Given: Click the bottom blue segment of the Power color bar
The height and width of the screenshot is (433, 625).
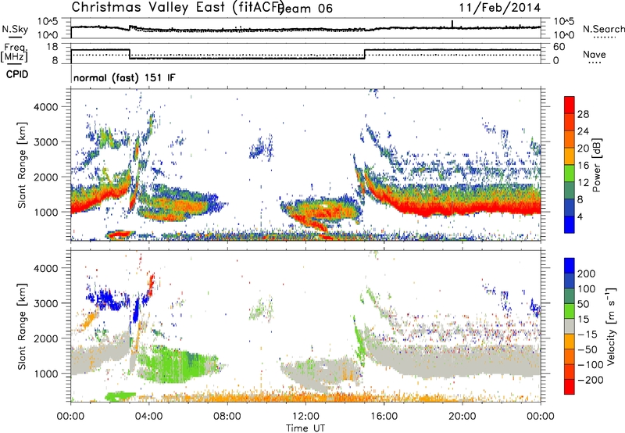Looking at the screenshot, I should 570,224.
